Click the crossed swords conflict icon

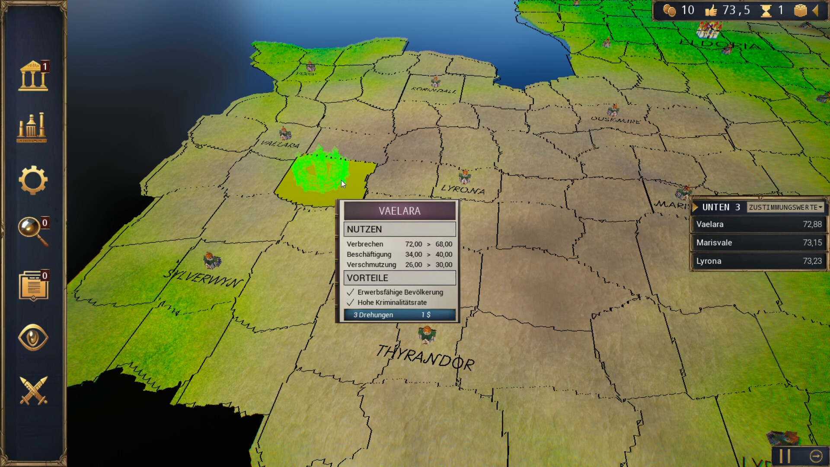33,390
